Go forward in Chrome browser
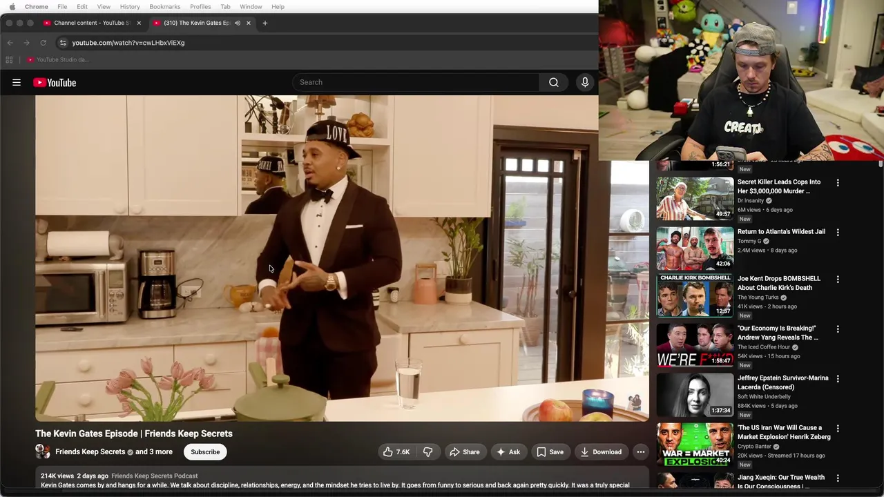The image size is (884, 497). click(26, 43)
